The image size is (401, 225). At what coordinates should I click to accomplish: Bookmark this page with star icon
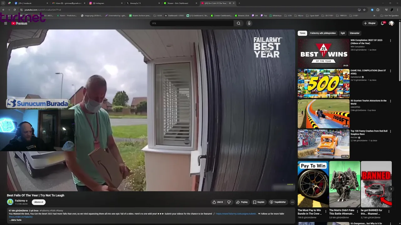[364, 10]
